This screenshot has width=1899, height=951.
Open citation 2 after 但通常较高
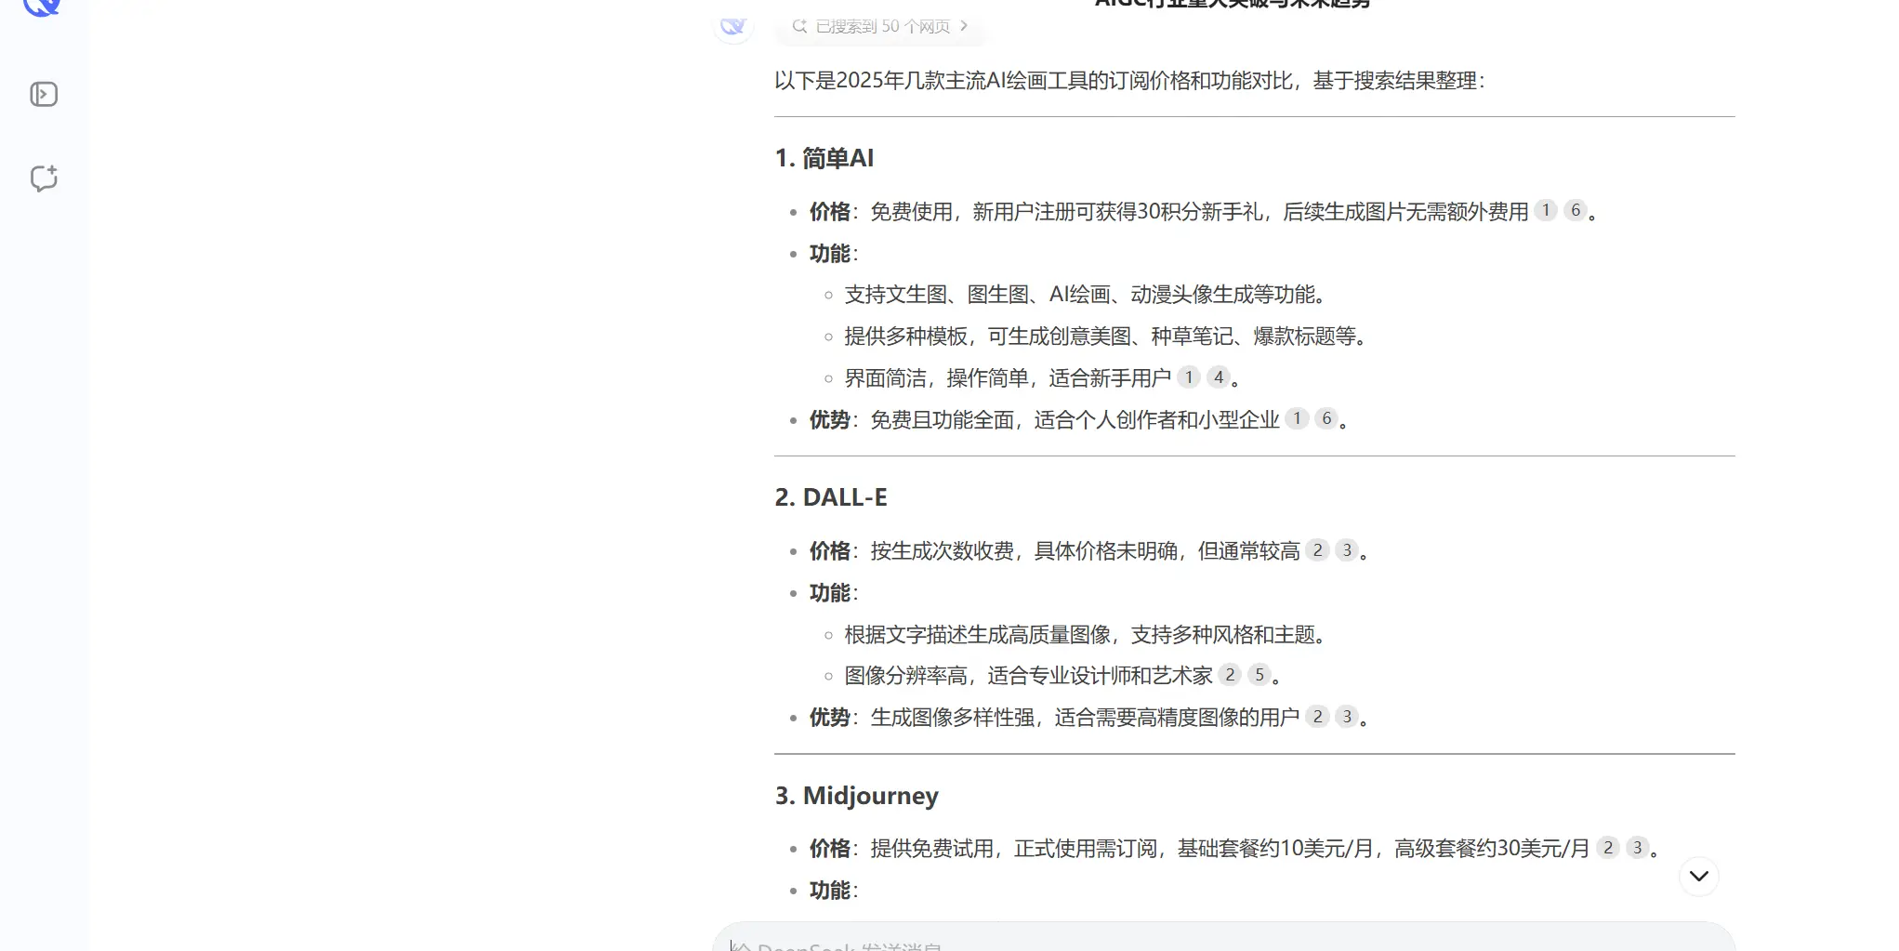[x=1318, y=550]
